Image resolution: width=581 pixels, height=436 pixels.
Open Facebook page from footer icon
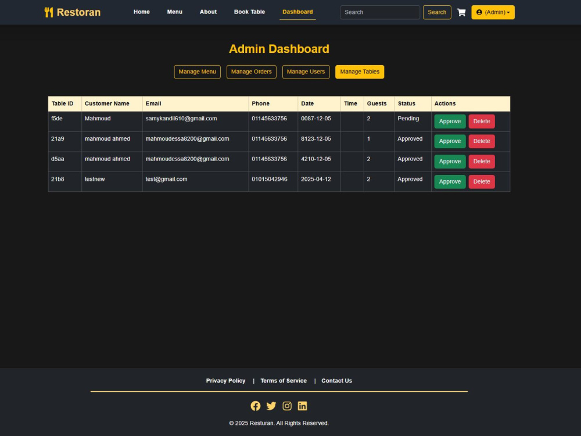pos(255,406)
